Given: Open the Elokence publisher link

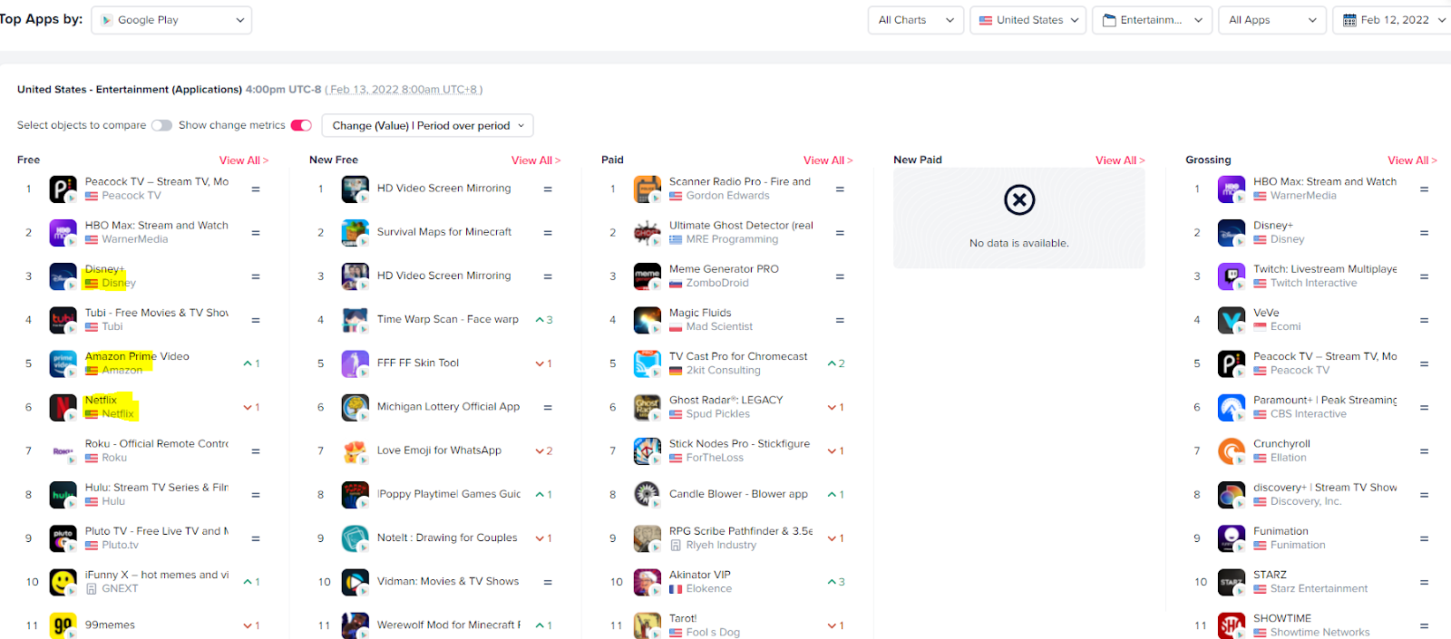Looking at the screenshot, I should (709, 588).
